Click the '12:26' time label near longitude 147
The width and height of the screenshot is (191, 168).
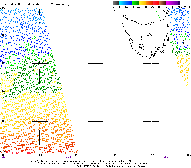166,157
